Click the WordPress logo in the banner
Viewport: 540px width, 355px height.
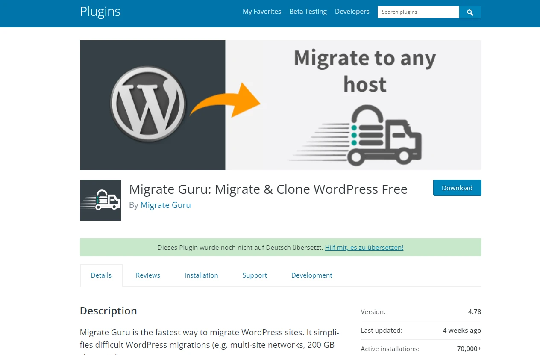pos(148,105)
